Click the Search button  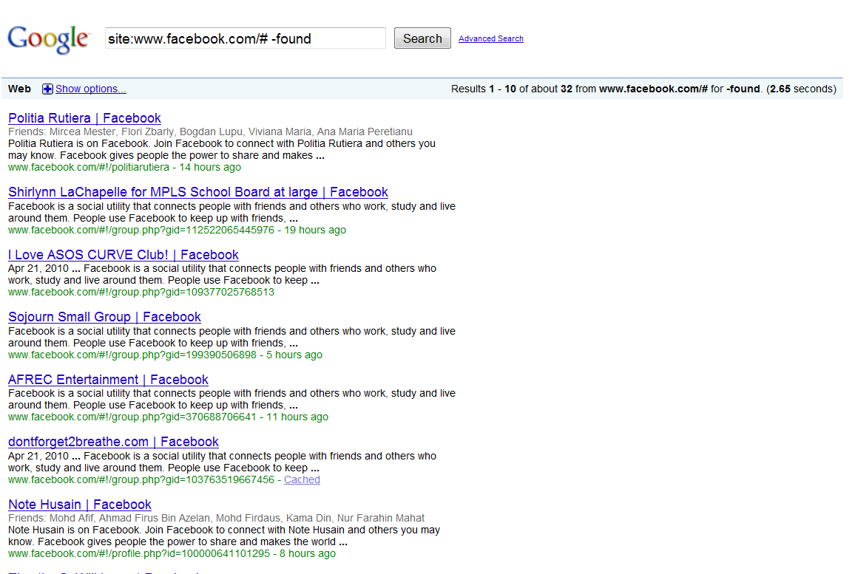coord(422,38)
